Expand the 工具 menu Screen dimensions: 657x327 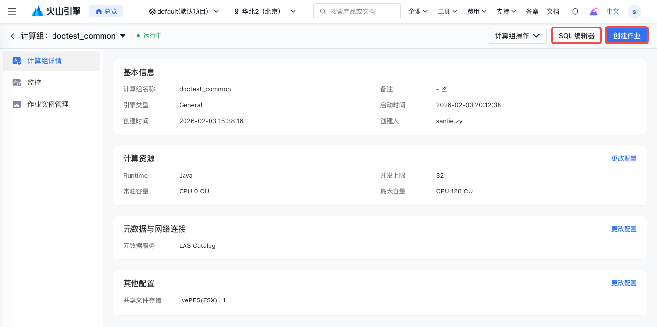tap(447, 11)
